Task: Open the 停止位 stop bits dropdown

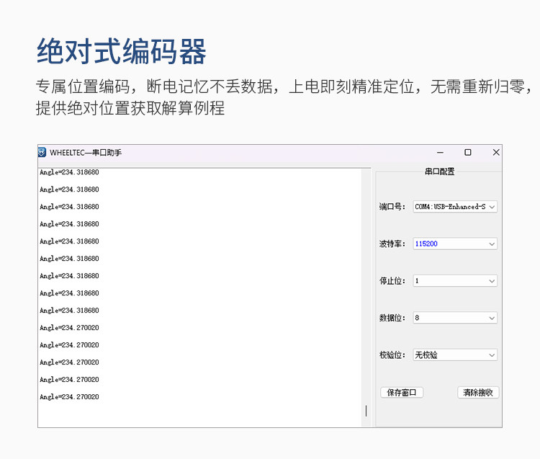Action: (x=455, y=281)
